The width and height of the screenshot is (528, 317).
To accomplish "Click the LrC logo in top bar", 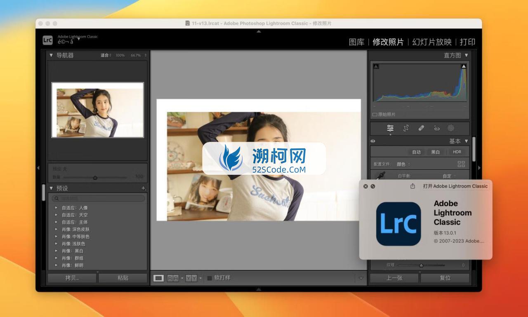I will tap(47, 40).
